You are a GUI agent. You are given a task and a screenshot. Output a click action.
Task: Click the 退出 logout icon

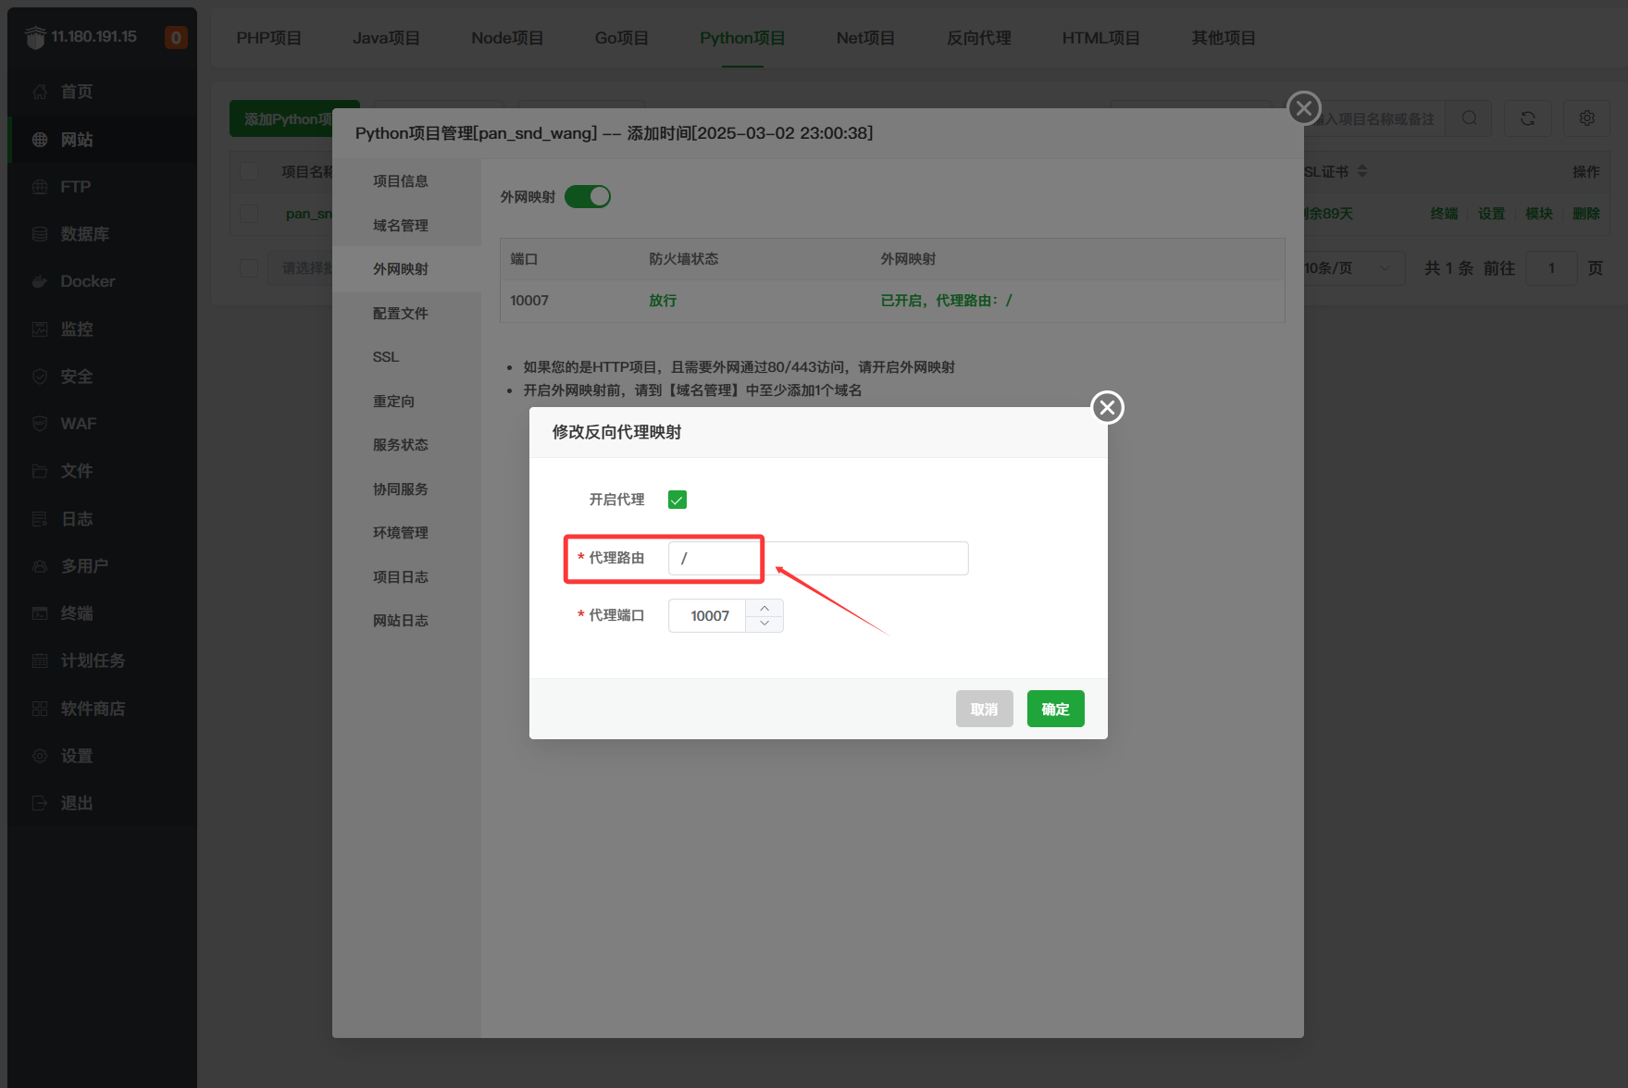click(x=40, y=803)
